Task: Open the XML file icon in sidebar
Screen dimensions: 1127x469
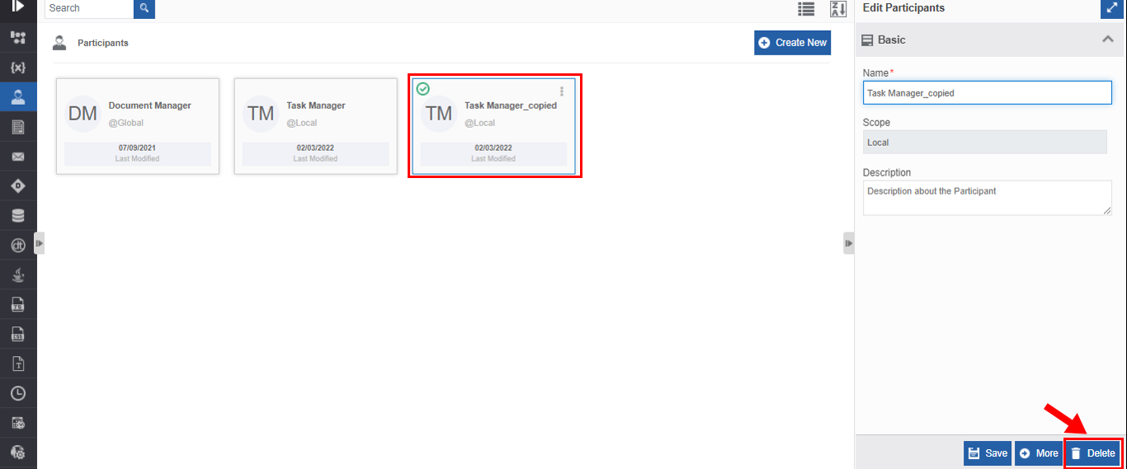Action: (x=17, y=305)
